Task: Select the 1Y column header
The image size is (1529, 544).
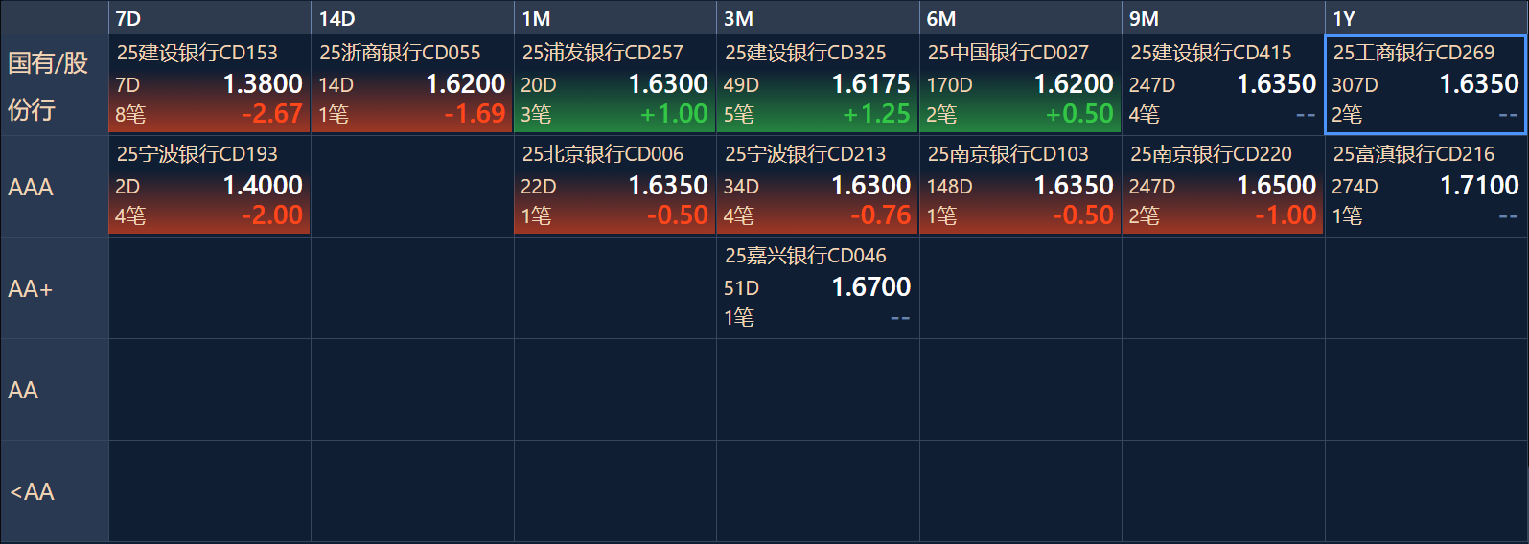Action: tap(1426, 18)
